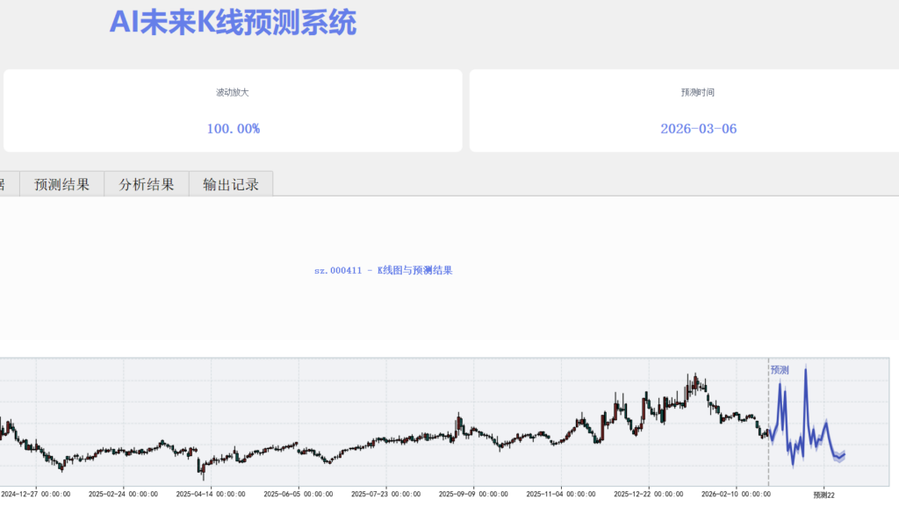Viewport: 899px width, 513px height.
Task: Click the 2025-02-24 x-axis date label
Action: pos(124,495)
